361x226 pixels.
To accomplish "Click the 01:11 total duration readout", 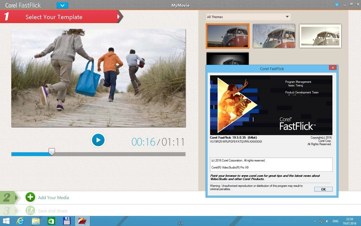I will click(x=173, y=142).
